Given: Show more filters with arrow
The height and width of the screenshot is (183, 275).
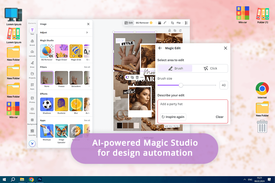Looking at the screenshot, I should click(x=89, y=77).
